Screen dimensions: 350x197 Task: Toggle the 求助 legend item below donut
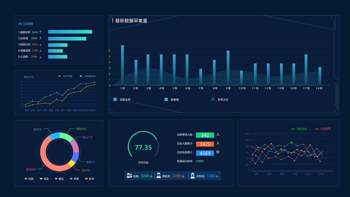pyautogui.click(x=44, y=179)
